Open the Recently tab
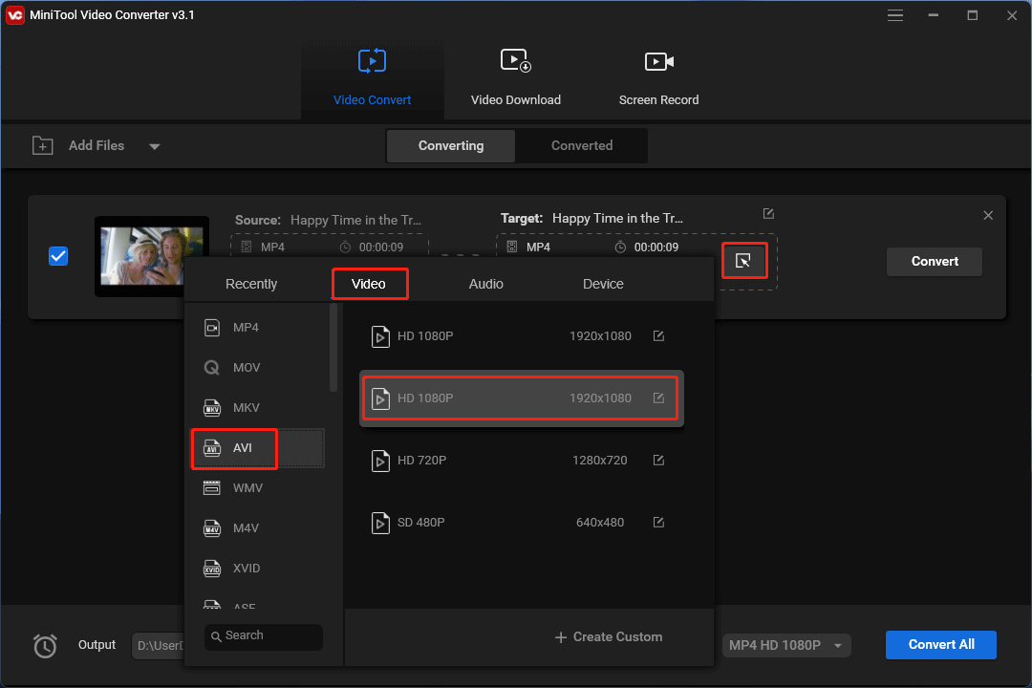 click(251, 284)
